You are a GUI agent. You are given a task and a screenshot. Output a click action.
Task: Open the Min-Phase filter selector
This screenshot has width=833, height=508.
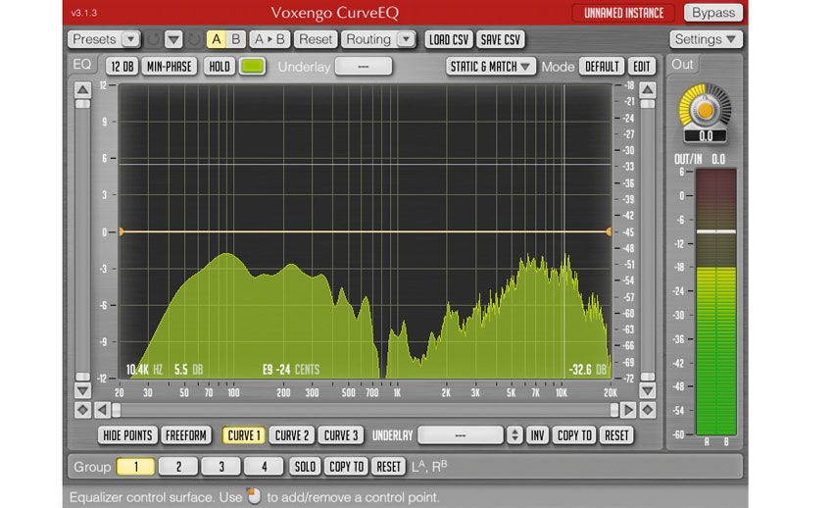pos(169,67)
